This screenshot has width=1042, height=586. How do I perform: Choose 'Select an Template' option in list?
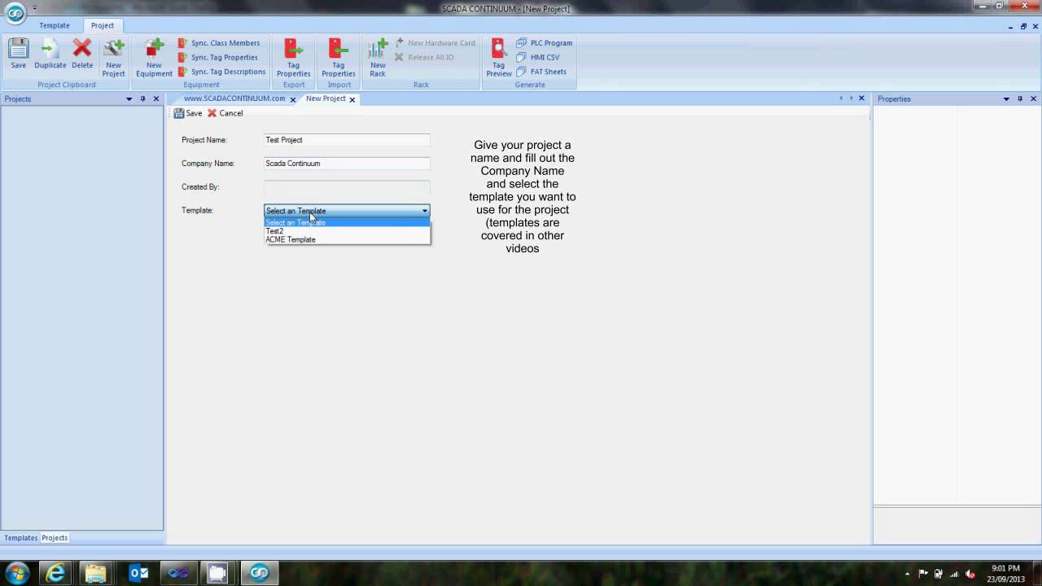[x=347, y=222]
